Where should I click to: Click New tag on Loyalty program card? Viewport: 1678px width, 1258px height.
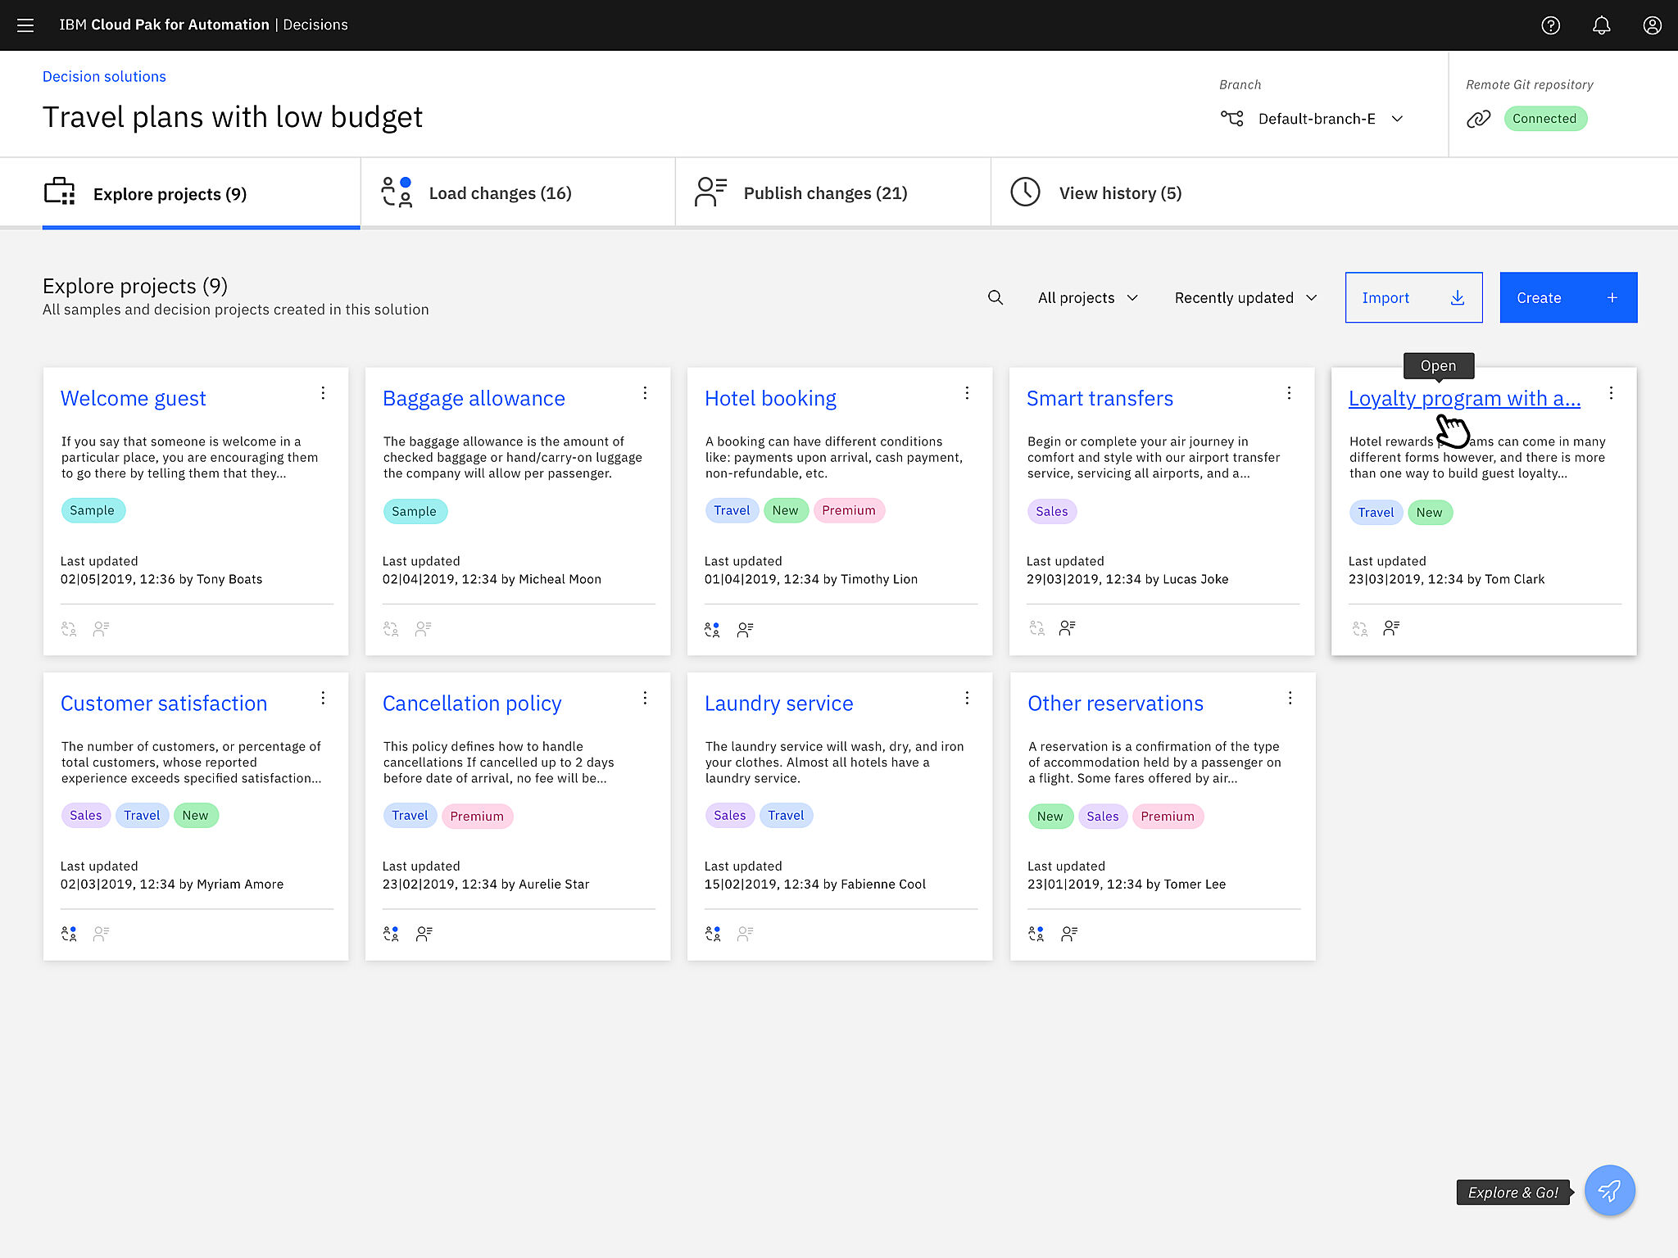click(x=1430, y=513)
